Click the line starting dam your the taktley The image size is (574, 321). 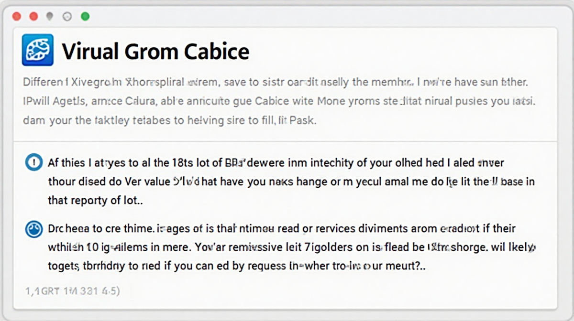tap(169, 121)
